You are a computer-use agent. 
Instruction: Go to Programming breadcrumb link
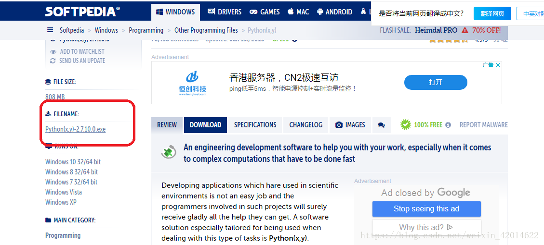[x=146, y=30]
